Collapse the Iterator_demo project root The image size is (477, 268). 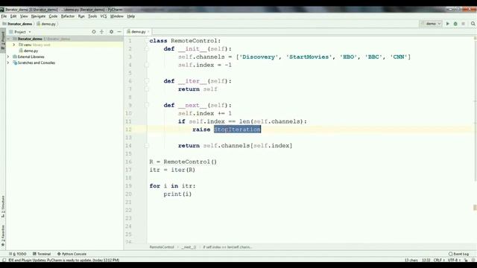point(8,39)
